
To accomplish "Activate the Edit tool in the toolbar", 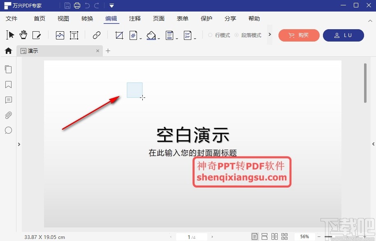I will (x=37, y=35).
